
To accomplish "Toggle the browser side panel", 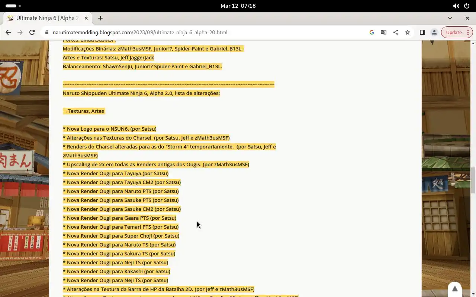I will click(x=422, y=32).
